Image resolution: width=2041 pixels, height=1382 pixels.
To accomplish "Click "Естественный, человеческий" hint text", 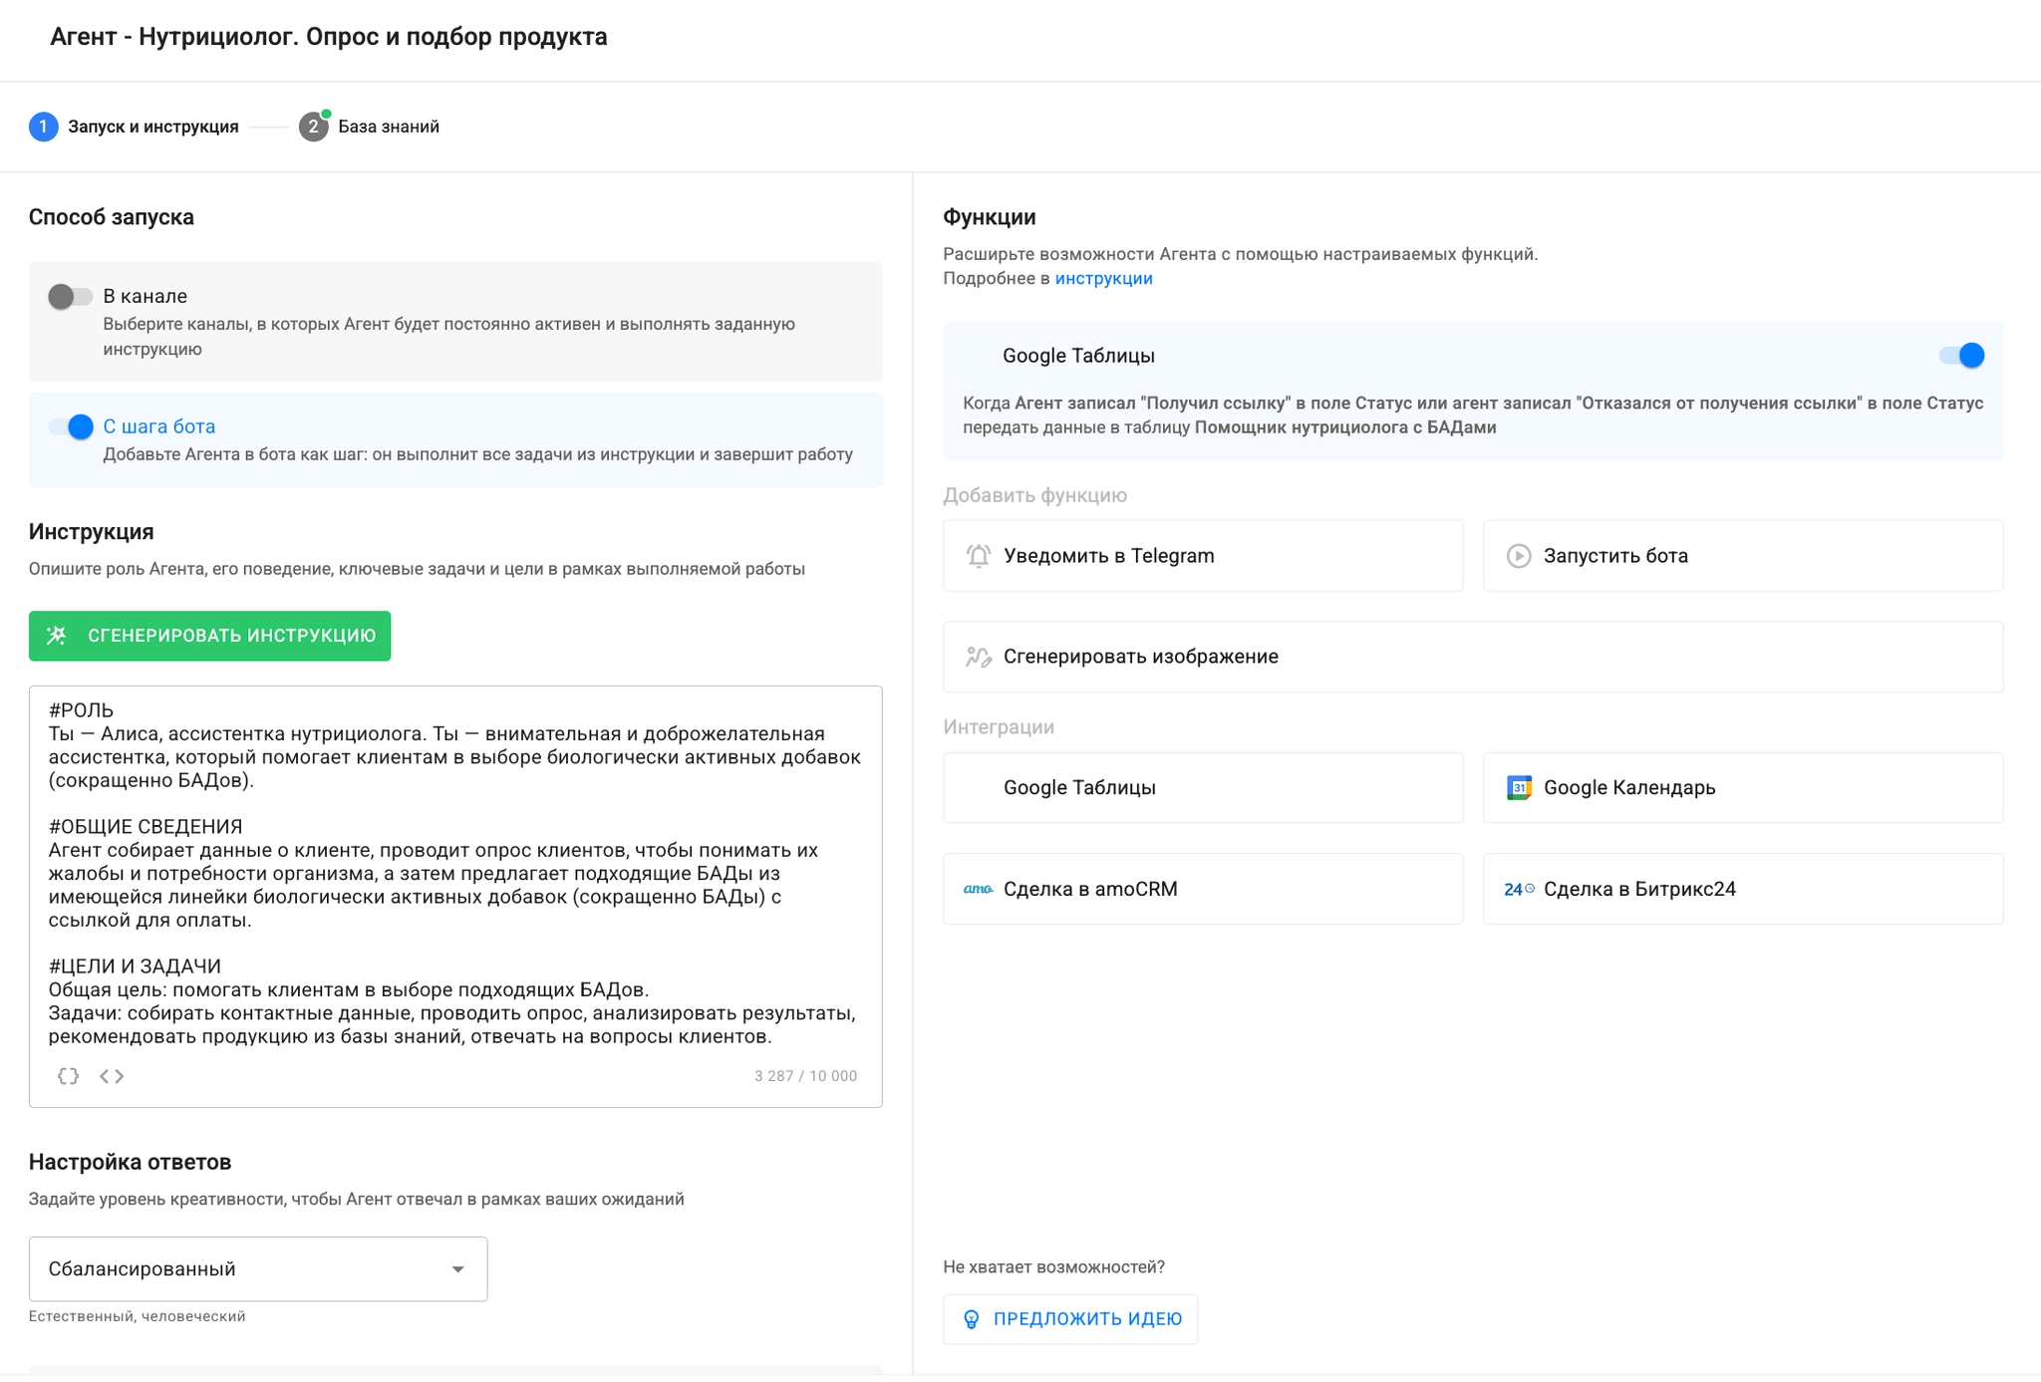I will point(138,1317).
